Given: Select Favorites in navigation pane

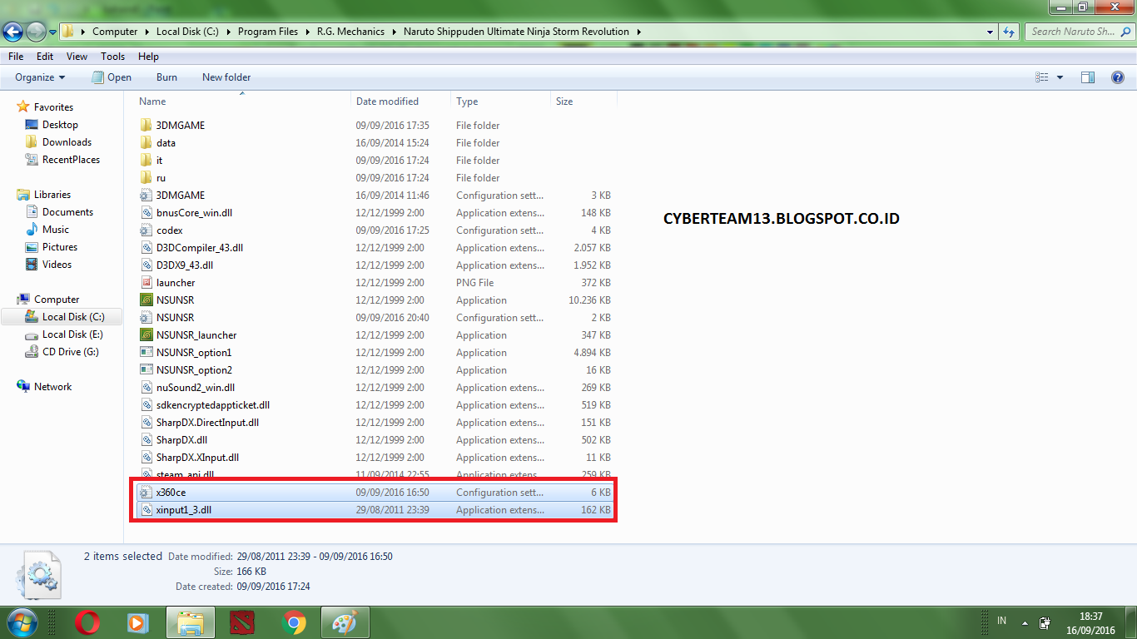Looking at the screenshot, I should 53,107.
